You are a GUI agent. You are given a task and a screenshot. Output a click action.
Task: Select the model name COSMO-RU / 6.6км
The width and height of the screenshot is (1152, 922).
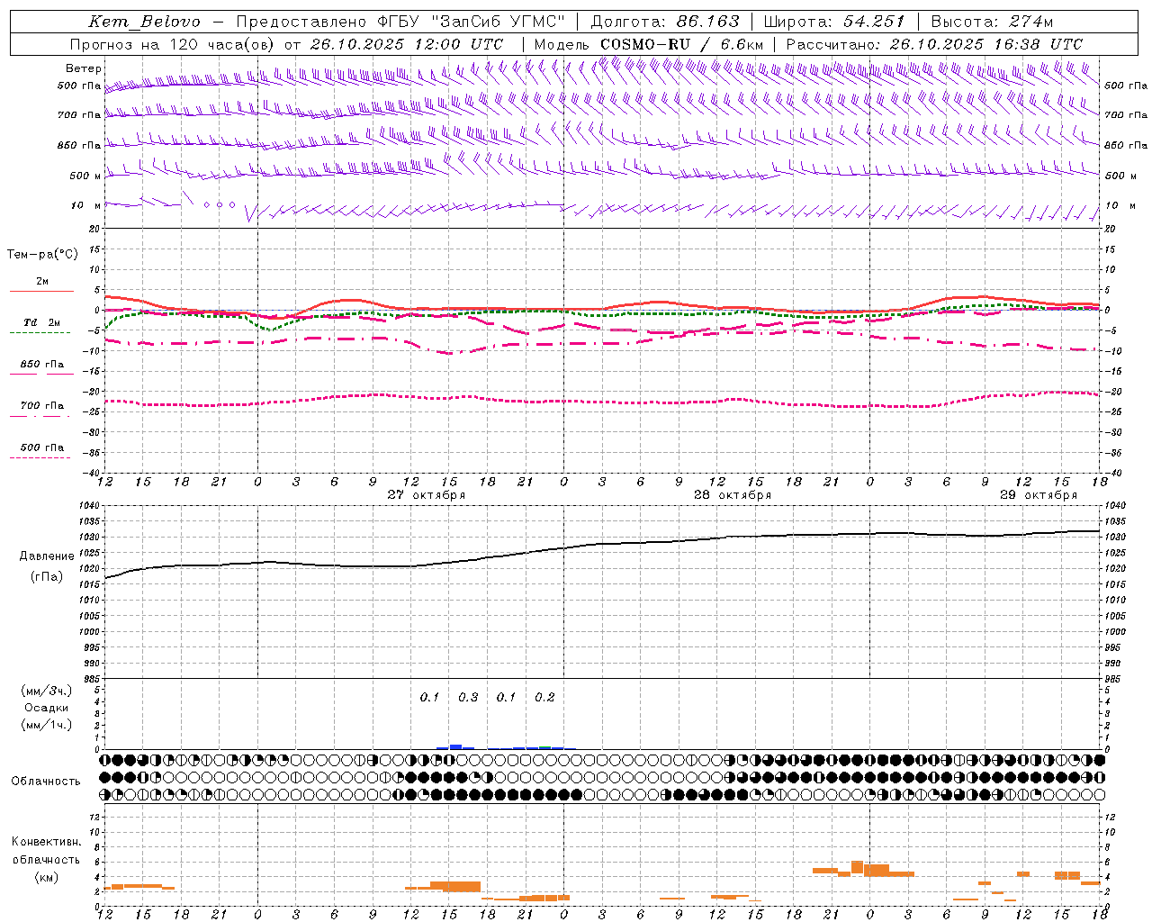[681, 44]
